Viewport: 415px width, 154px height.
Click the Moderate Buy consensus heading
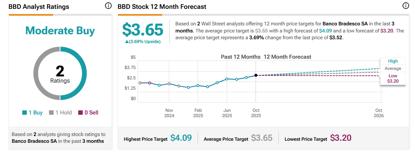tap(60, 31)
